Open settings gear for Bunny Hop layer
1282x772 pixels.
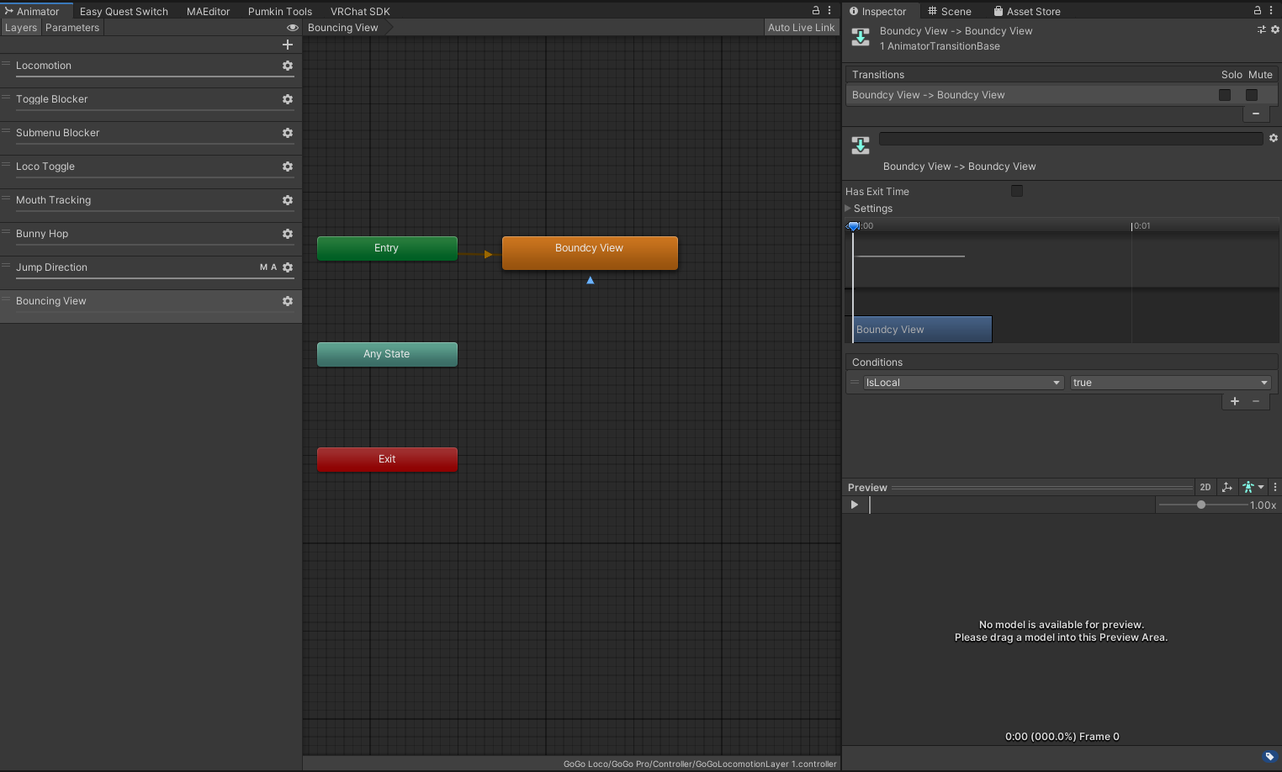pos(288,234)
